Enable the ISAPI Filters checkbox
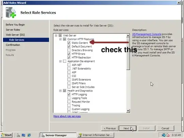This screenshot has width=184, height=138. click(69, 83)
